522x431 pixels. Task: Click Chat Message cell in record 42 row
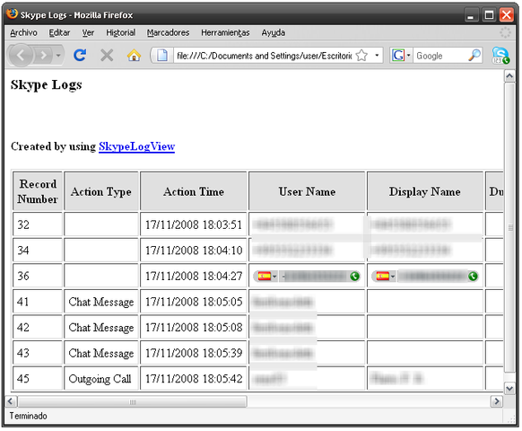pos(101,327)
